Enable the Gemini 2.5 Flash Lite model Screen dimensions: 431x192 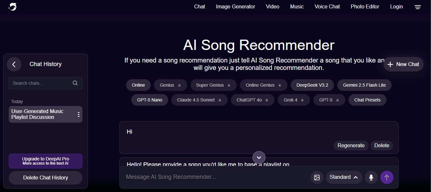[x=364, y=85]
